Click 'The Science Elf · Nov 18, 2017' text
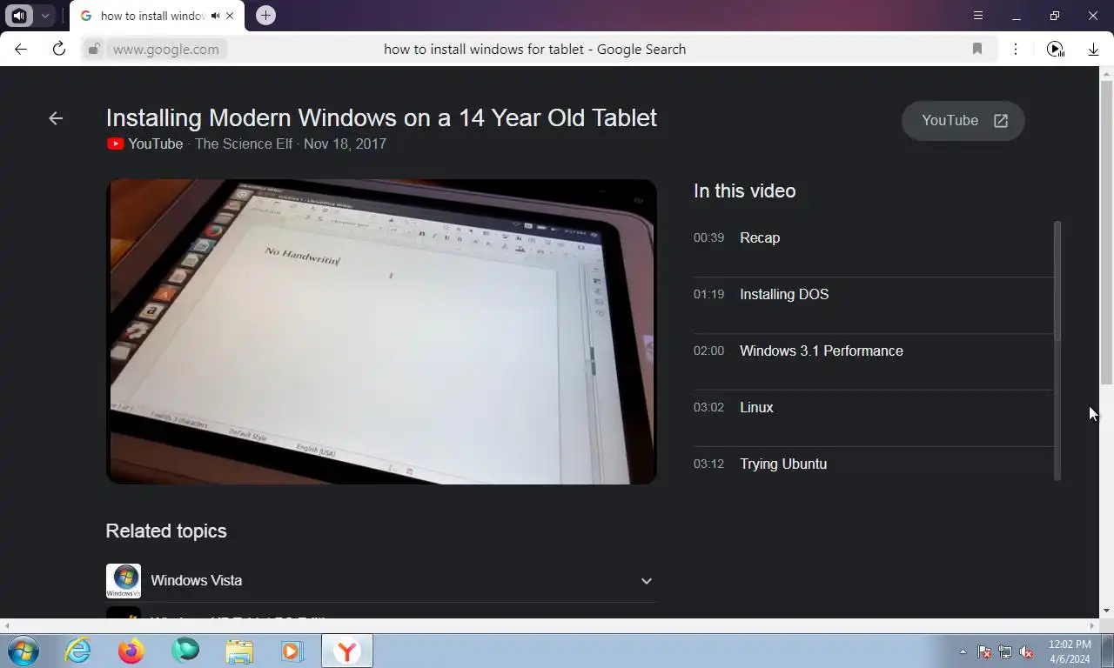The height and width of the screenshot is (668, 1114). [x=291, y=144]
